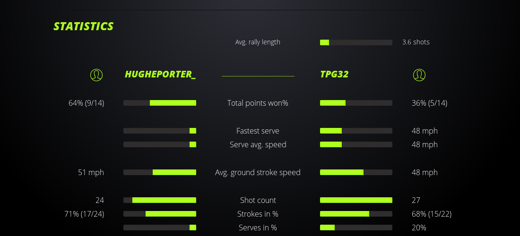The image size is (520, 236).
Task: Click TPG32's Fastest serve bar
Action: [x=356, y=131]
